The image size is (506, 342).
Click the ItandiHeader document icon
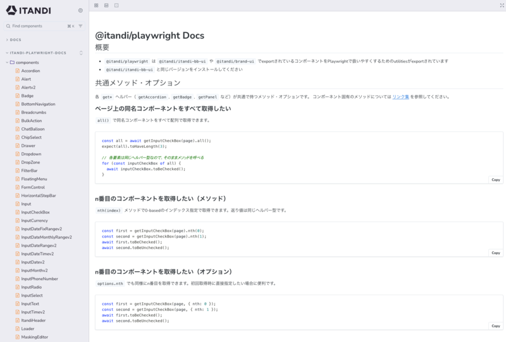click(18, 321)
